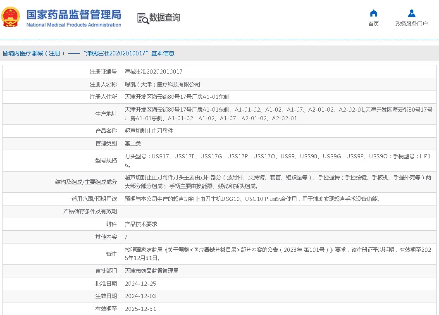
Task: Select the slash value in 其他内容
Action: 126,237
